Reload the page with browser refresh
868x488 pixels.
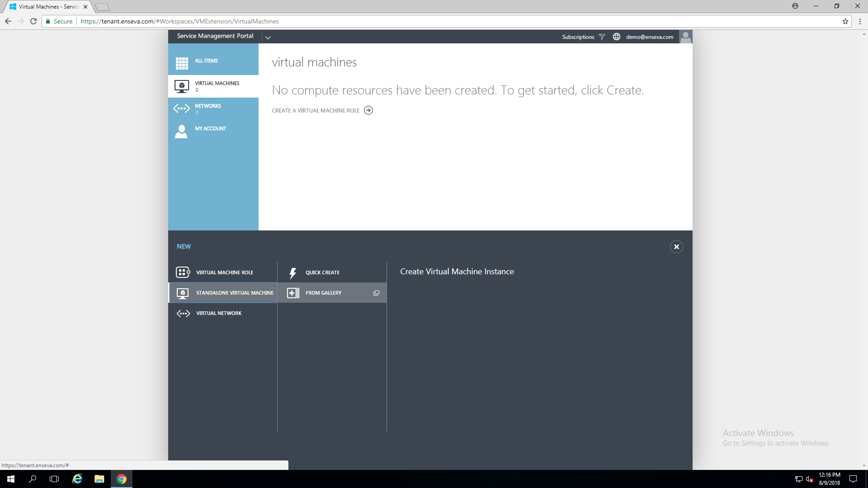point(33,21)
